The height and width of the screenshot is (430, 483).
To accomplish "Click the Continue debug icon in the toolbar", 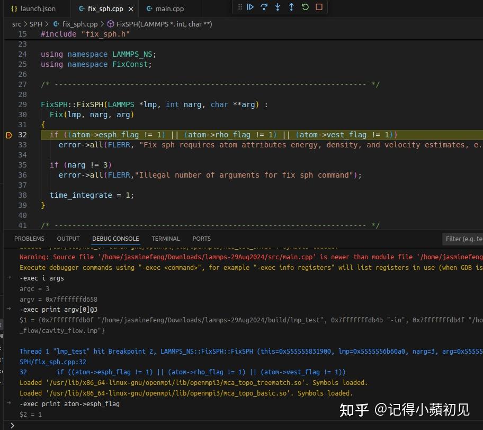I will (251, 7).
